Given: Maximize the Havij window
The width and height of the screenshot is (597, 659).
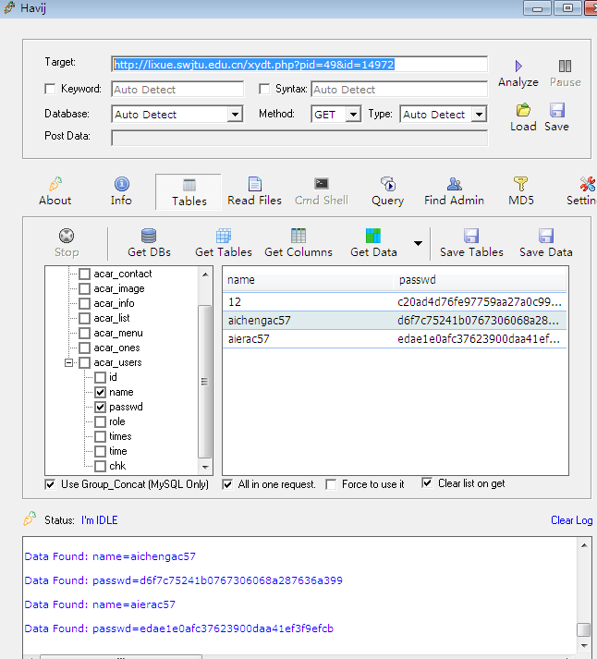Looking at the screenshot, I should [567, 7].
